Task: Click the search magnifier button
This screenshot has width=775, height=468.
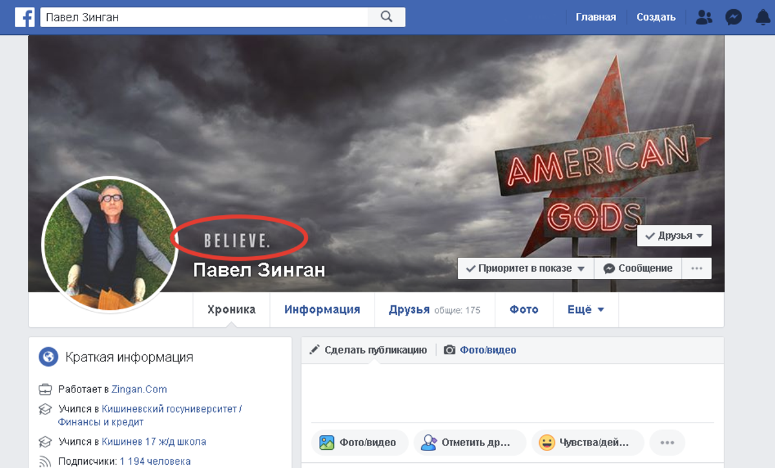Action: pos(387,17)
